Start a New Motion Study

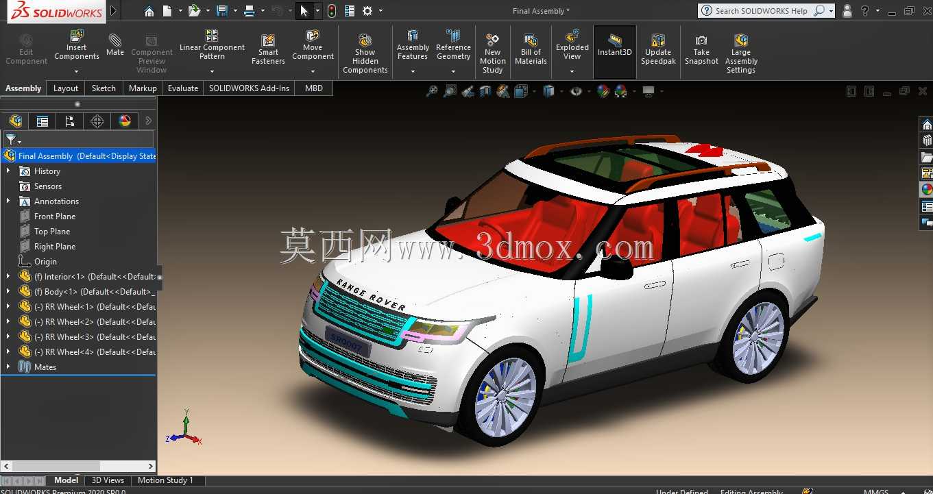492,53
